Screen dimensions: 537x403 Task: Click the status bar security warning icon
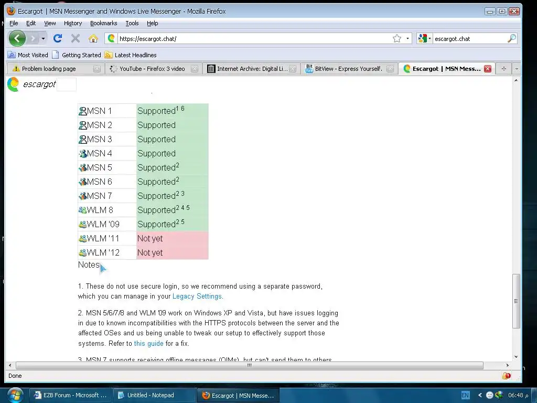(x=507, y=376)
